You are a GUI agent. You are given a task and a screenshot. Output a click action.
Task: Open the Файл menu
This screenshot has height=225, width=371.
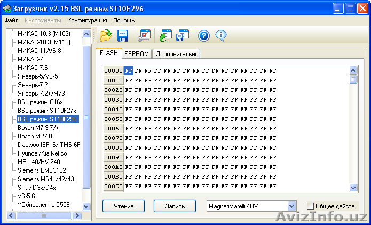11,20
